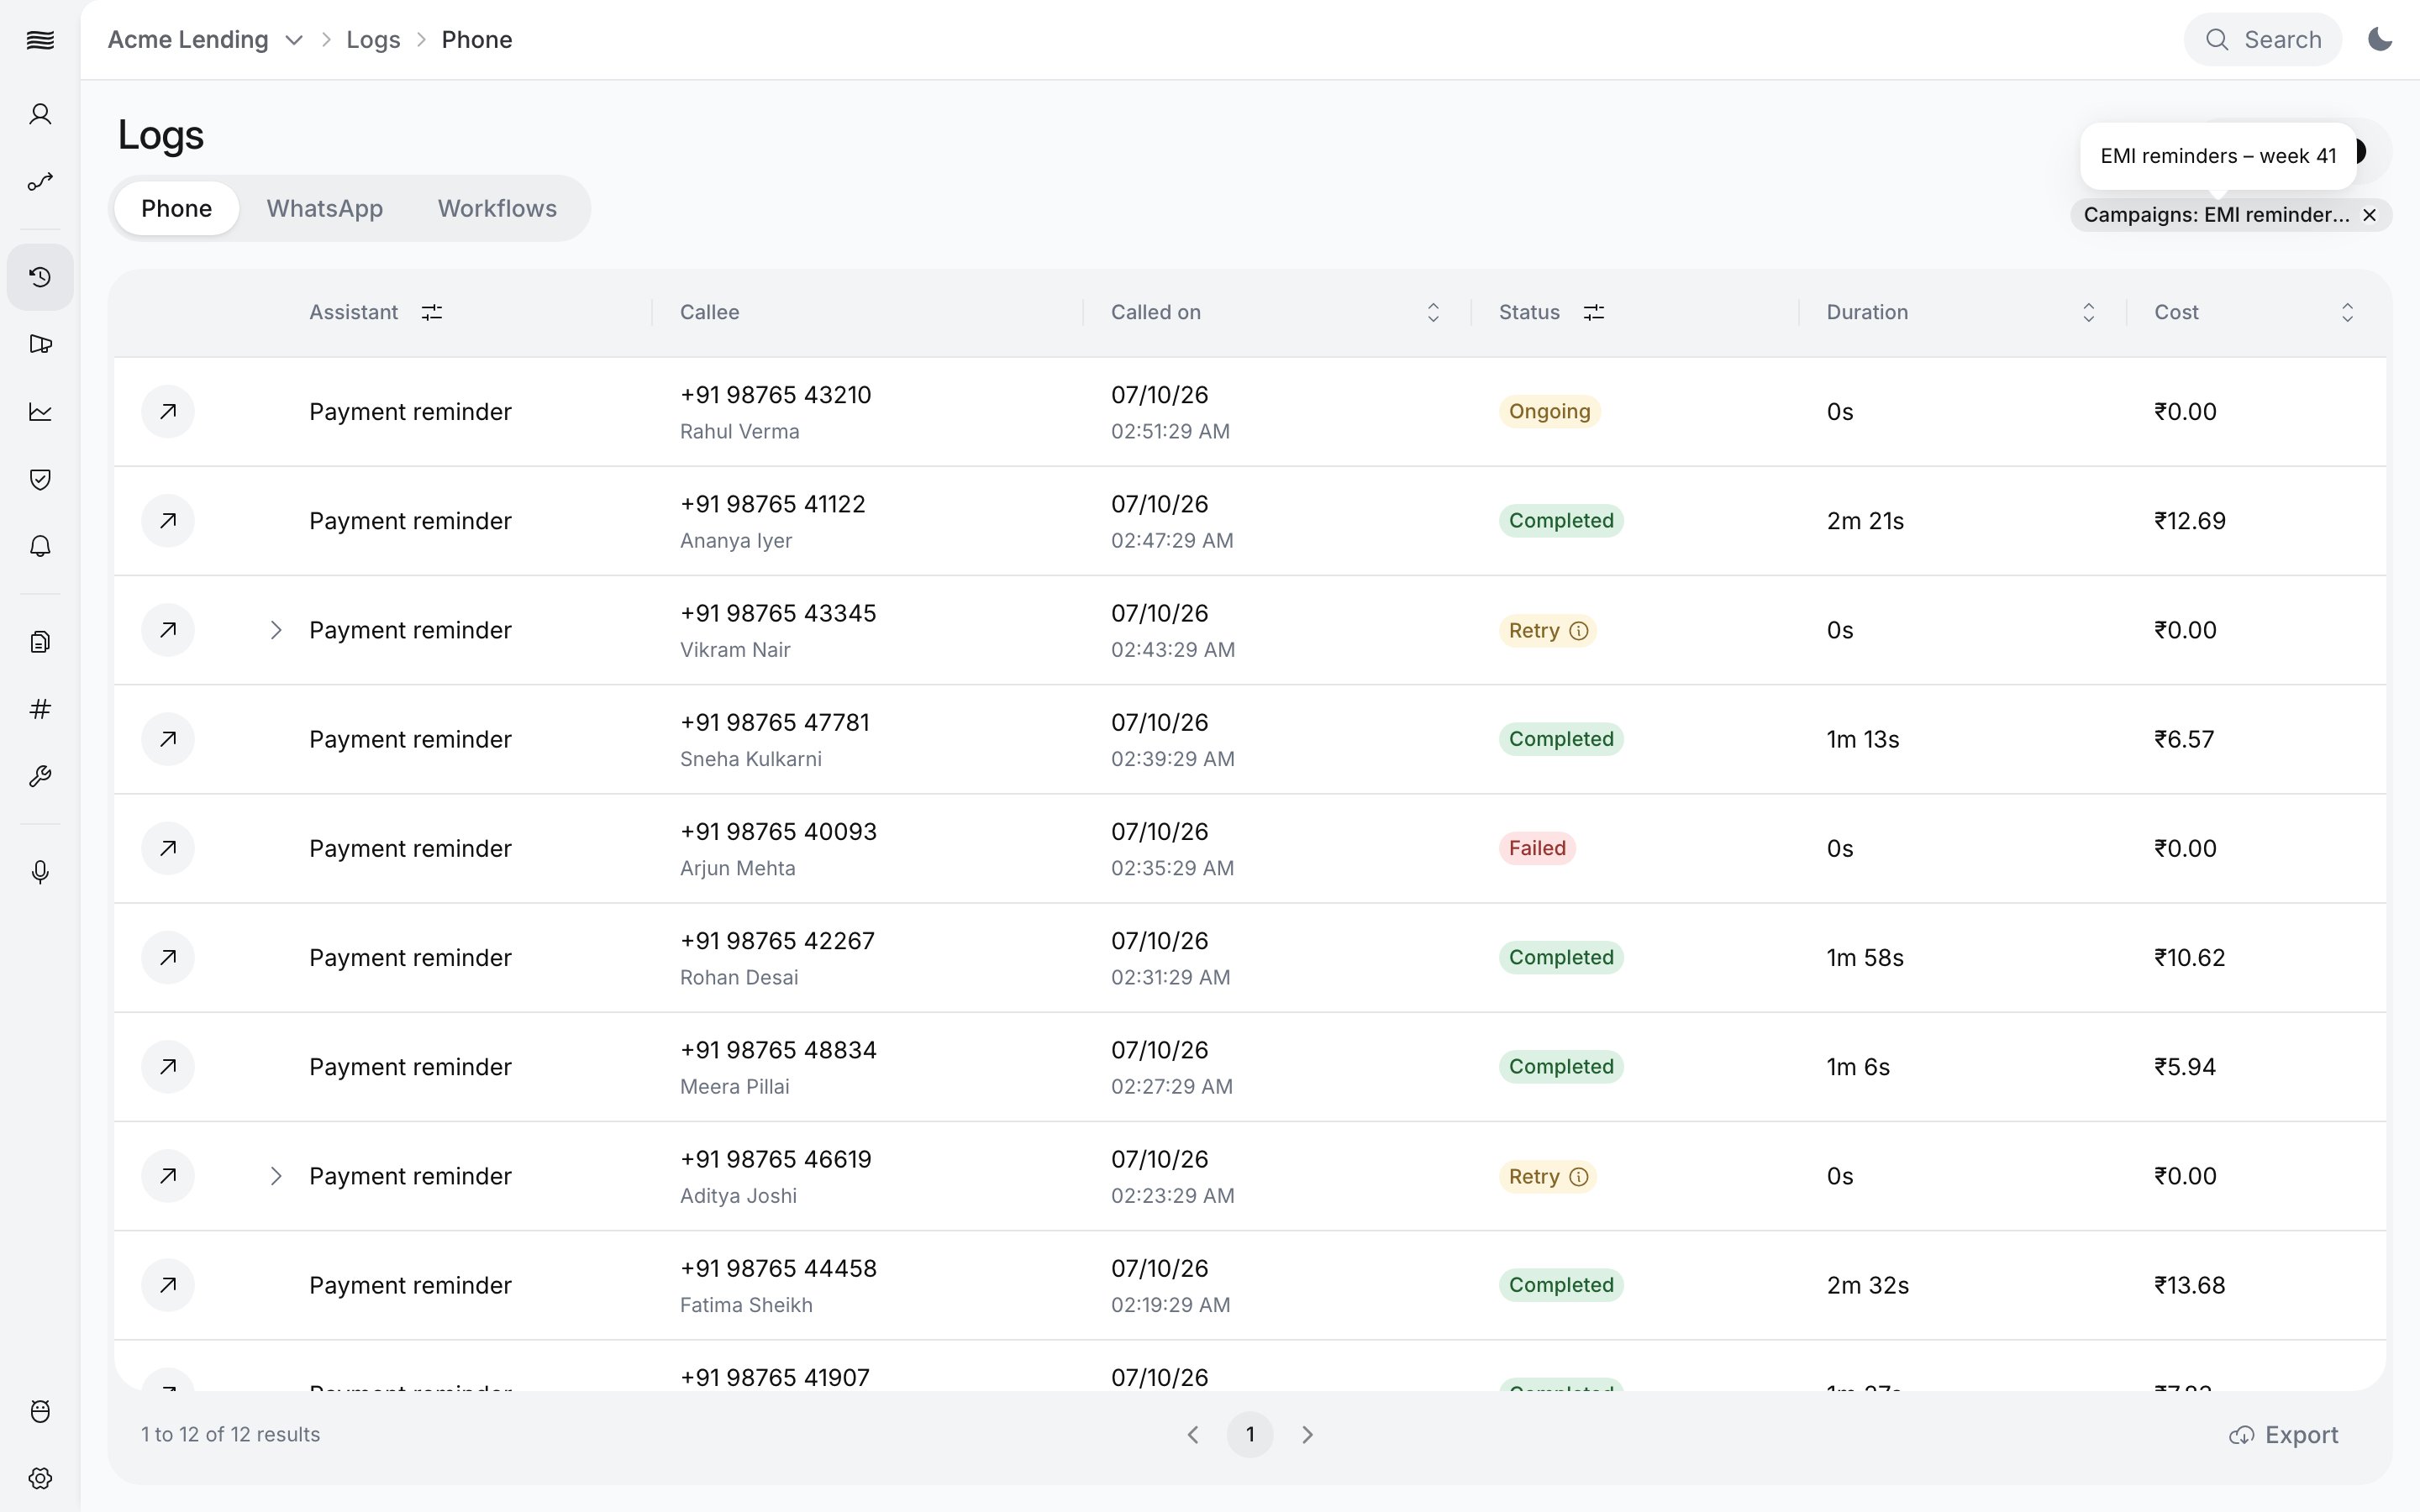Show Retry info for Vikram Nair
Screen dimensions: 2420x1512
pos(1579,631)
